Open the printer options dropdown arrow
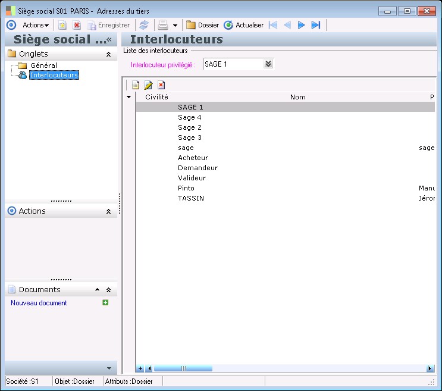Image resolution: width=442 pixels, height=391 pixels. tap(175, 26)
